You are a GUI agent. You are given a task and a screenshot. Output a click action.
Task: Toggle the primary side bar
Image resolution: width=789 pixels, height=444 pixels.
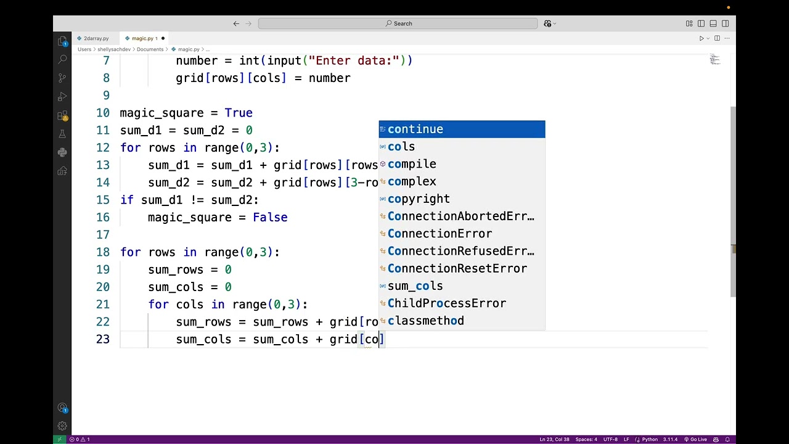[x=701, y=23]
